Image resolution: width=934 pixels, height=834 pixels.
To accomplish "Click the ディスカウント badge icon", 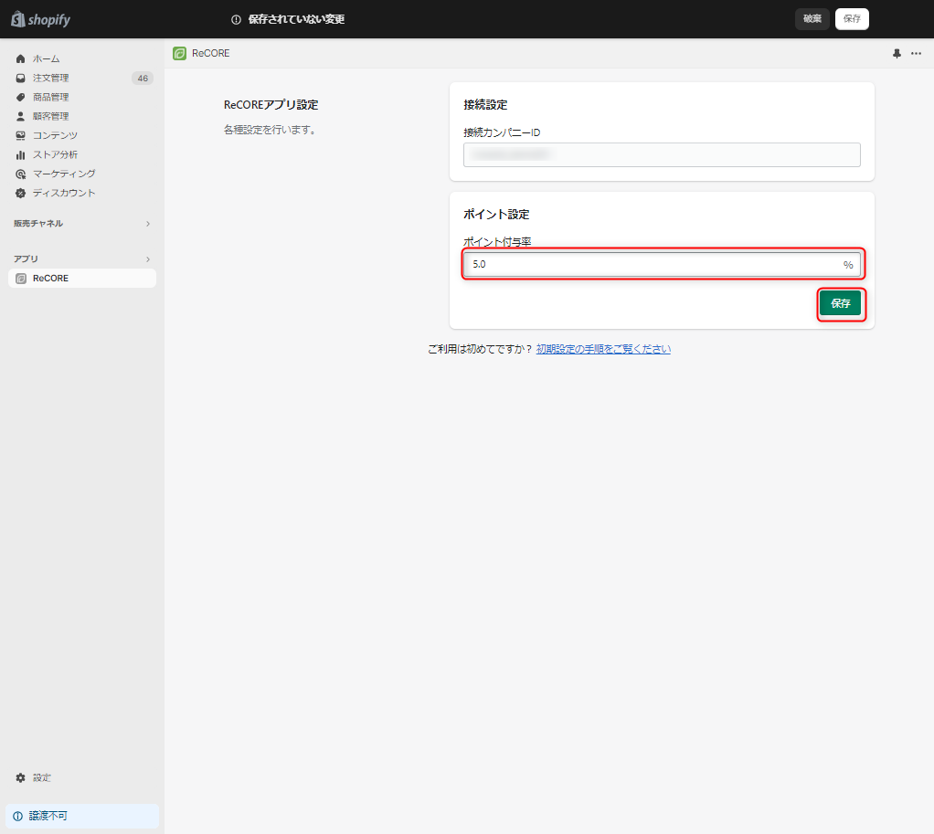I will [21, 193].
